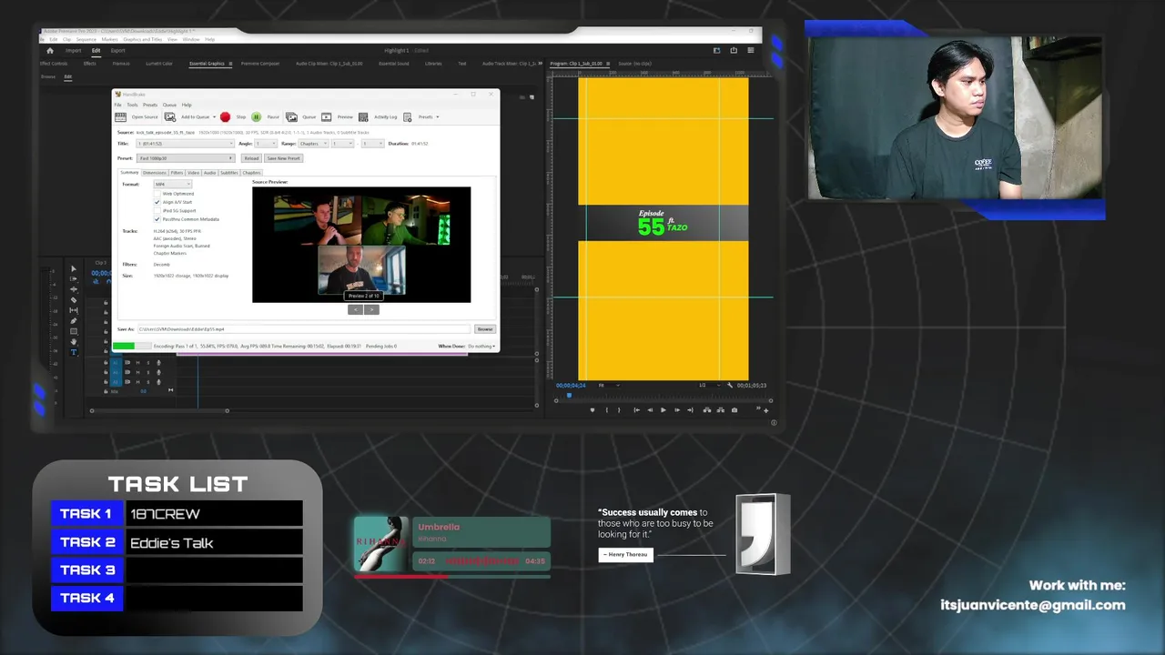This screenshot has width=1165, height=655.
Task: Select the Slip tool in Premiere
Action: point(74,310)
